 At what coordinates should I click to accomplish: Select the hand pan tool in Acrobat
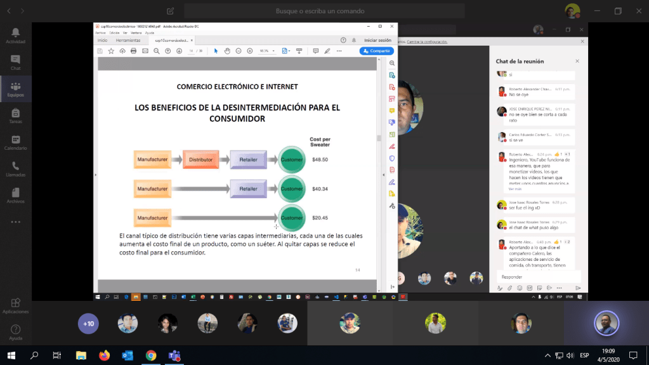(227, 51)
